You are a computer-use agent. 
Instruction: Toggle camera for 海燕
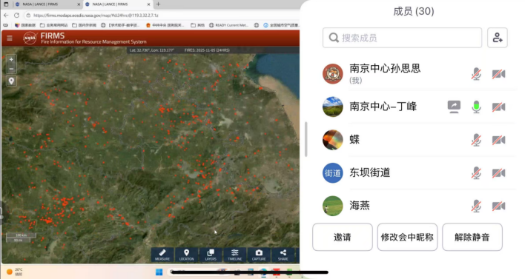pos(498,206)
